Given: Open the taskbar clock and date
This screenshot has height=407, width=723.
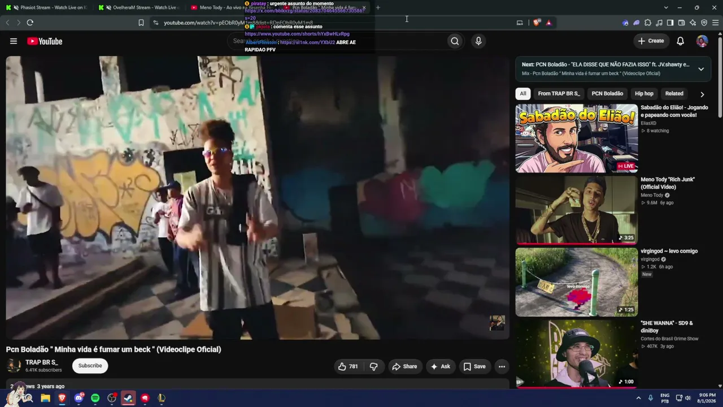Looking at the screenshot, I should pyautogui.click(x=707, y=398).
